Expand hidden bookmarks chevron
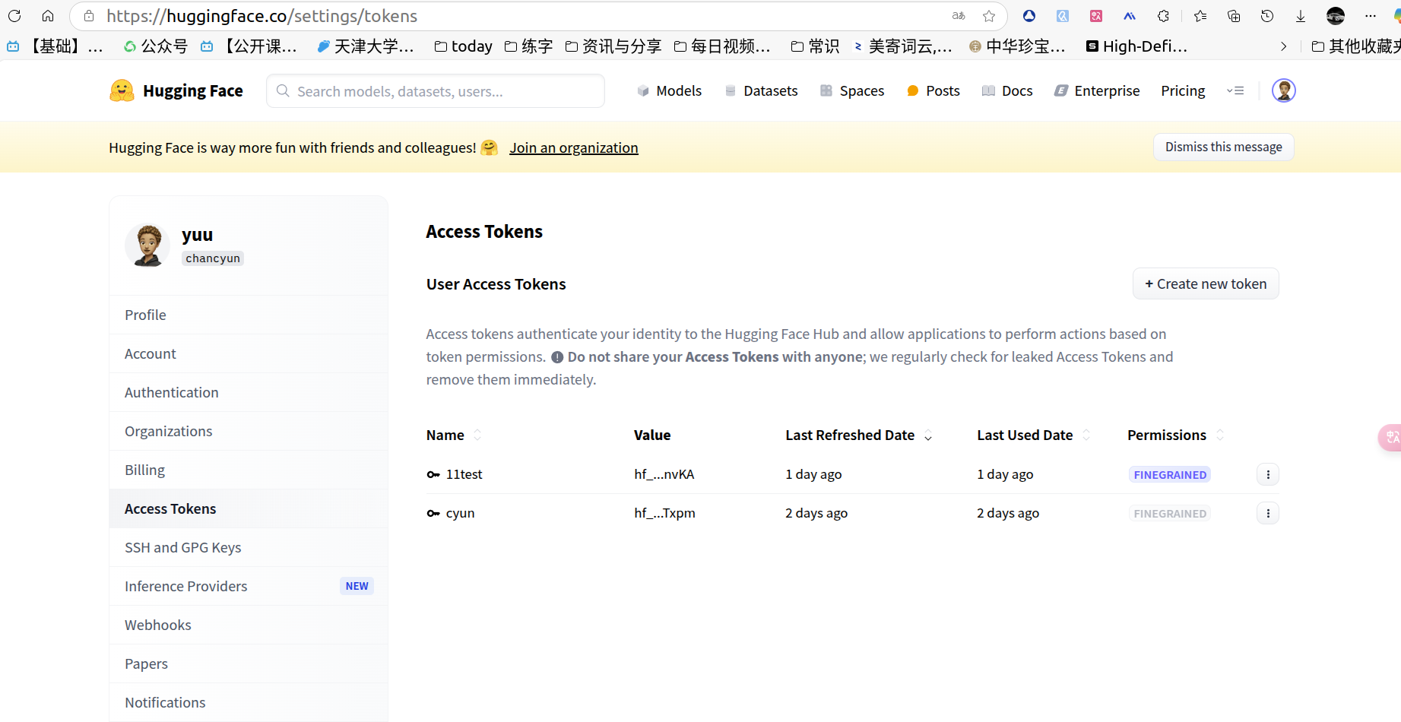This screenshot has height=722, width=1401. (x=1284, y=46)
